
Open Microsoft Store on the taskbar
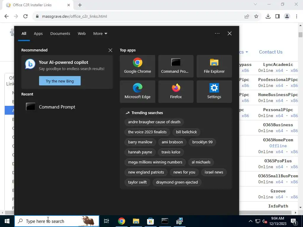click(x=150, y=221)
